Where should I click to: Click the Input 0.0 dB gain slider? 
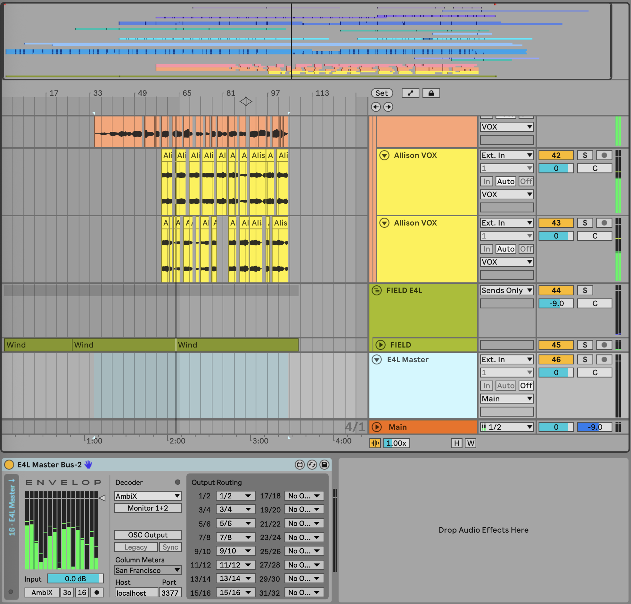pos(75,579)
